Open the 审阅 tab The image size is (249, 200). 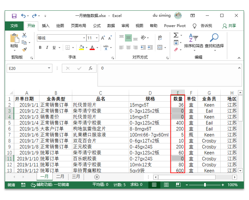[x=125, y=26]
